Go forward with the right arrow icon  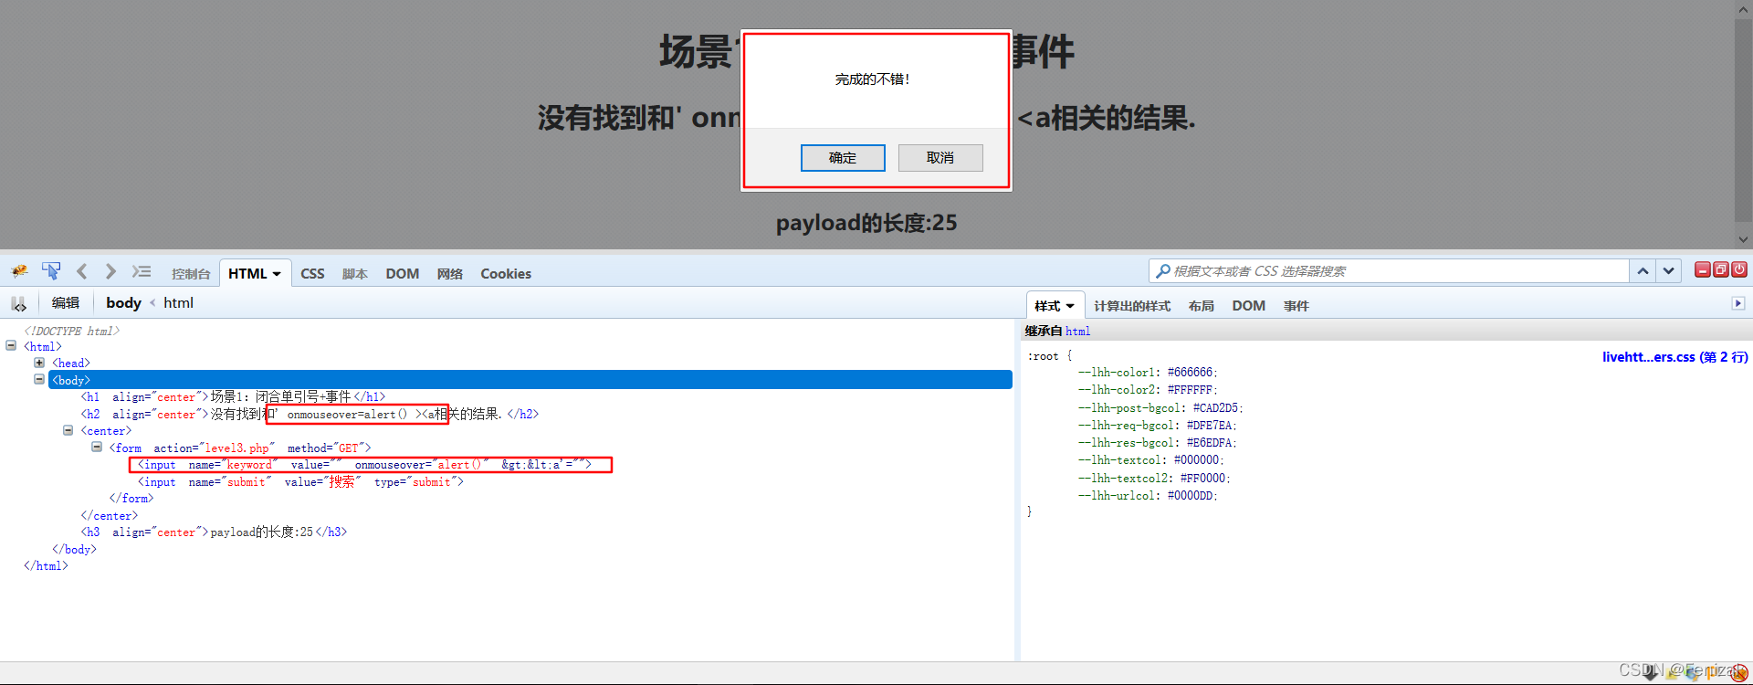tap(110, 271)
